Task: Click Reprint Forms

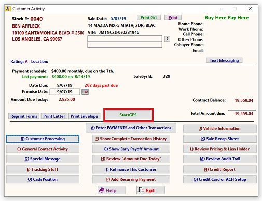Action: tap(24, 116)
